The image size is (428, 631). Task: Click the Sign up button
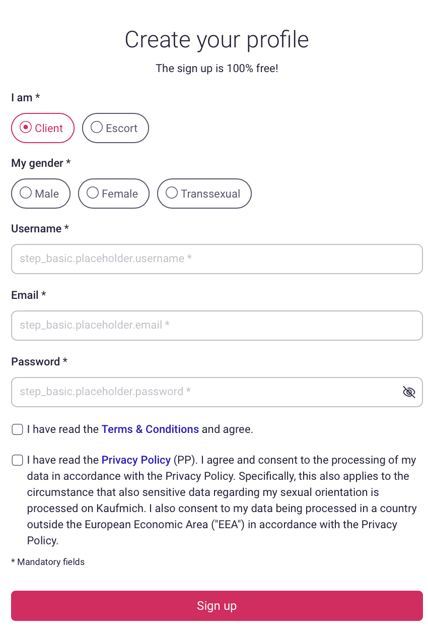(217, 606)
